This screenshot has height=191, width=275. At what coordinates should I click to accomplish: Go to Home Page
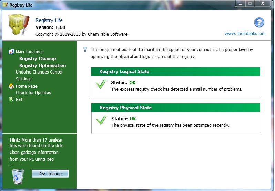27,86
